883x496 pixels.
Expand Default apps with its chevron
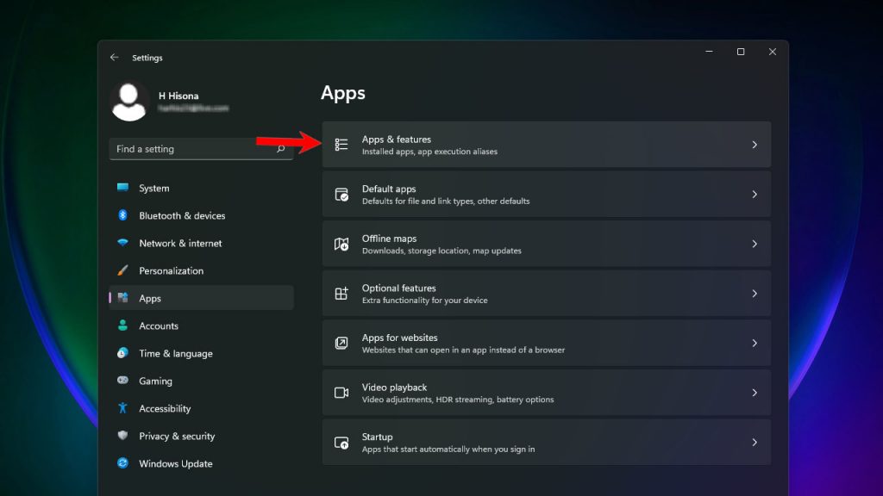[x=755, y=194]
